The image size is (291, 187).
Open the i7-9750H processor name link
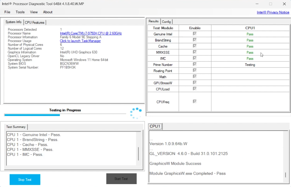point(91,33)
